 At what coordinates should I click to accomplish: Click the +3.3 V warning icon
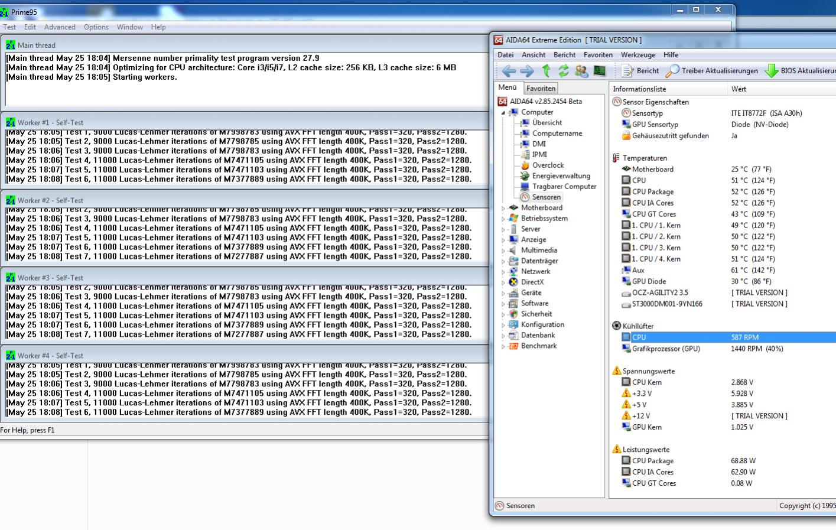[x=626, y=394]
